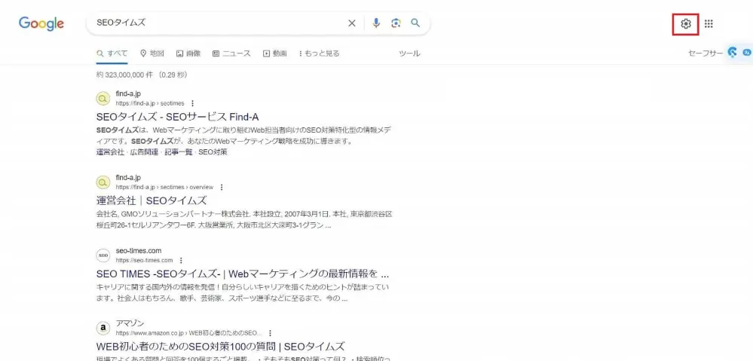Click the site name アマゾン
This screenshot has height=361, width=753.
pyautogui.click(x=130, y=323)
